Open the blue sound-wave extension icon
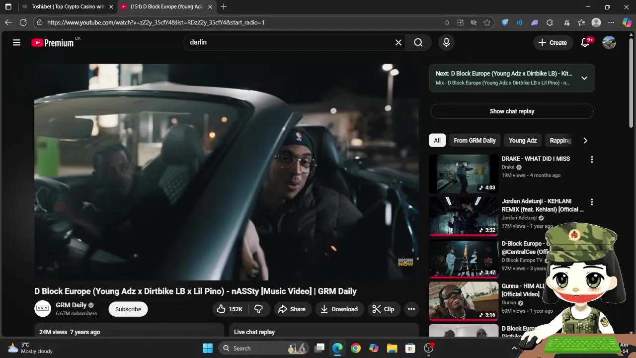Viewport: 636px width, 358px height. (520, 22)
